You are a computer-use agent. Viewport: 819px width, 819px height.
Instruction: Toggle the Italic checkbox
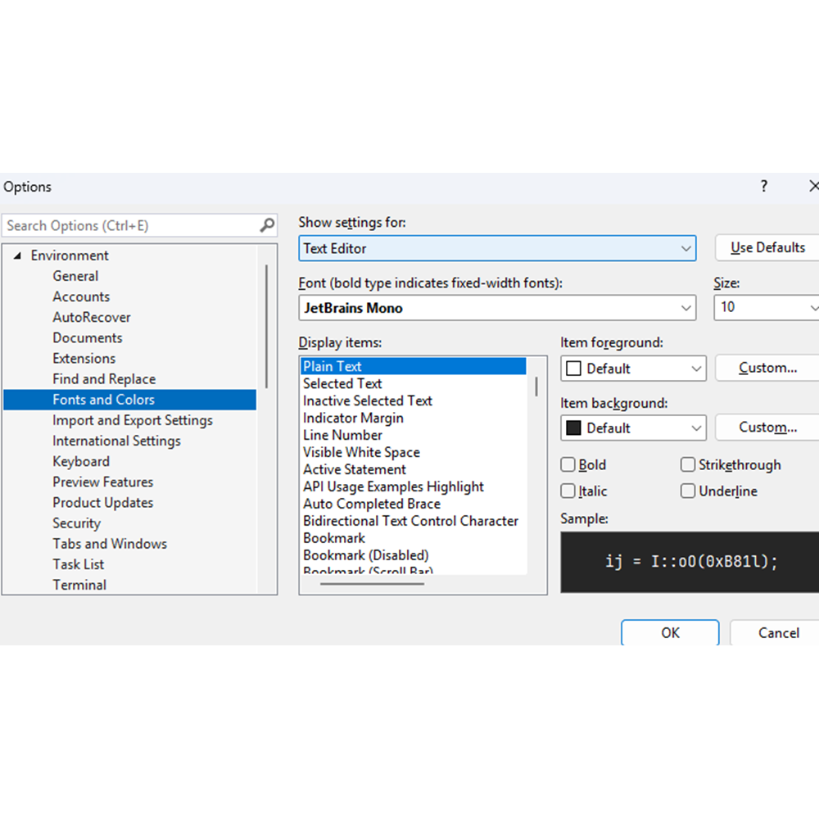pyautogui.click(x=568, y=491)
